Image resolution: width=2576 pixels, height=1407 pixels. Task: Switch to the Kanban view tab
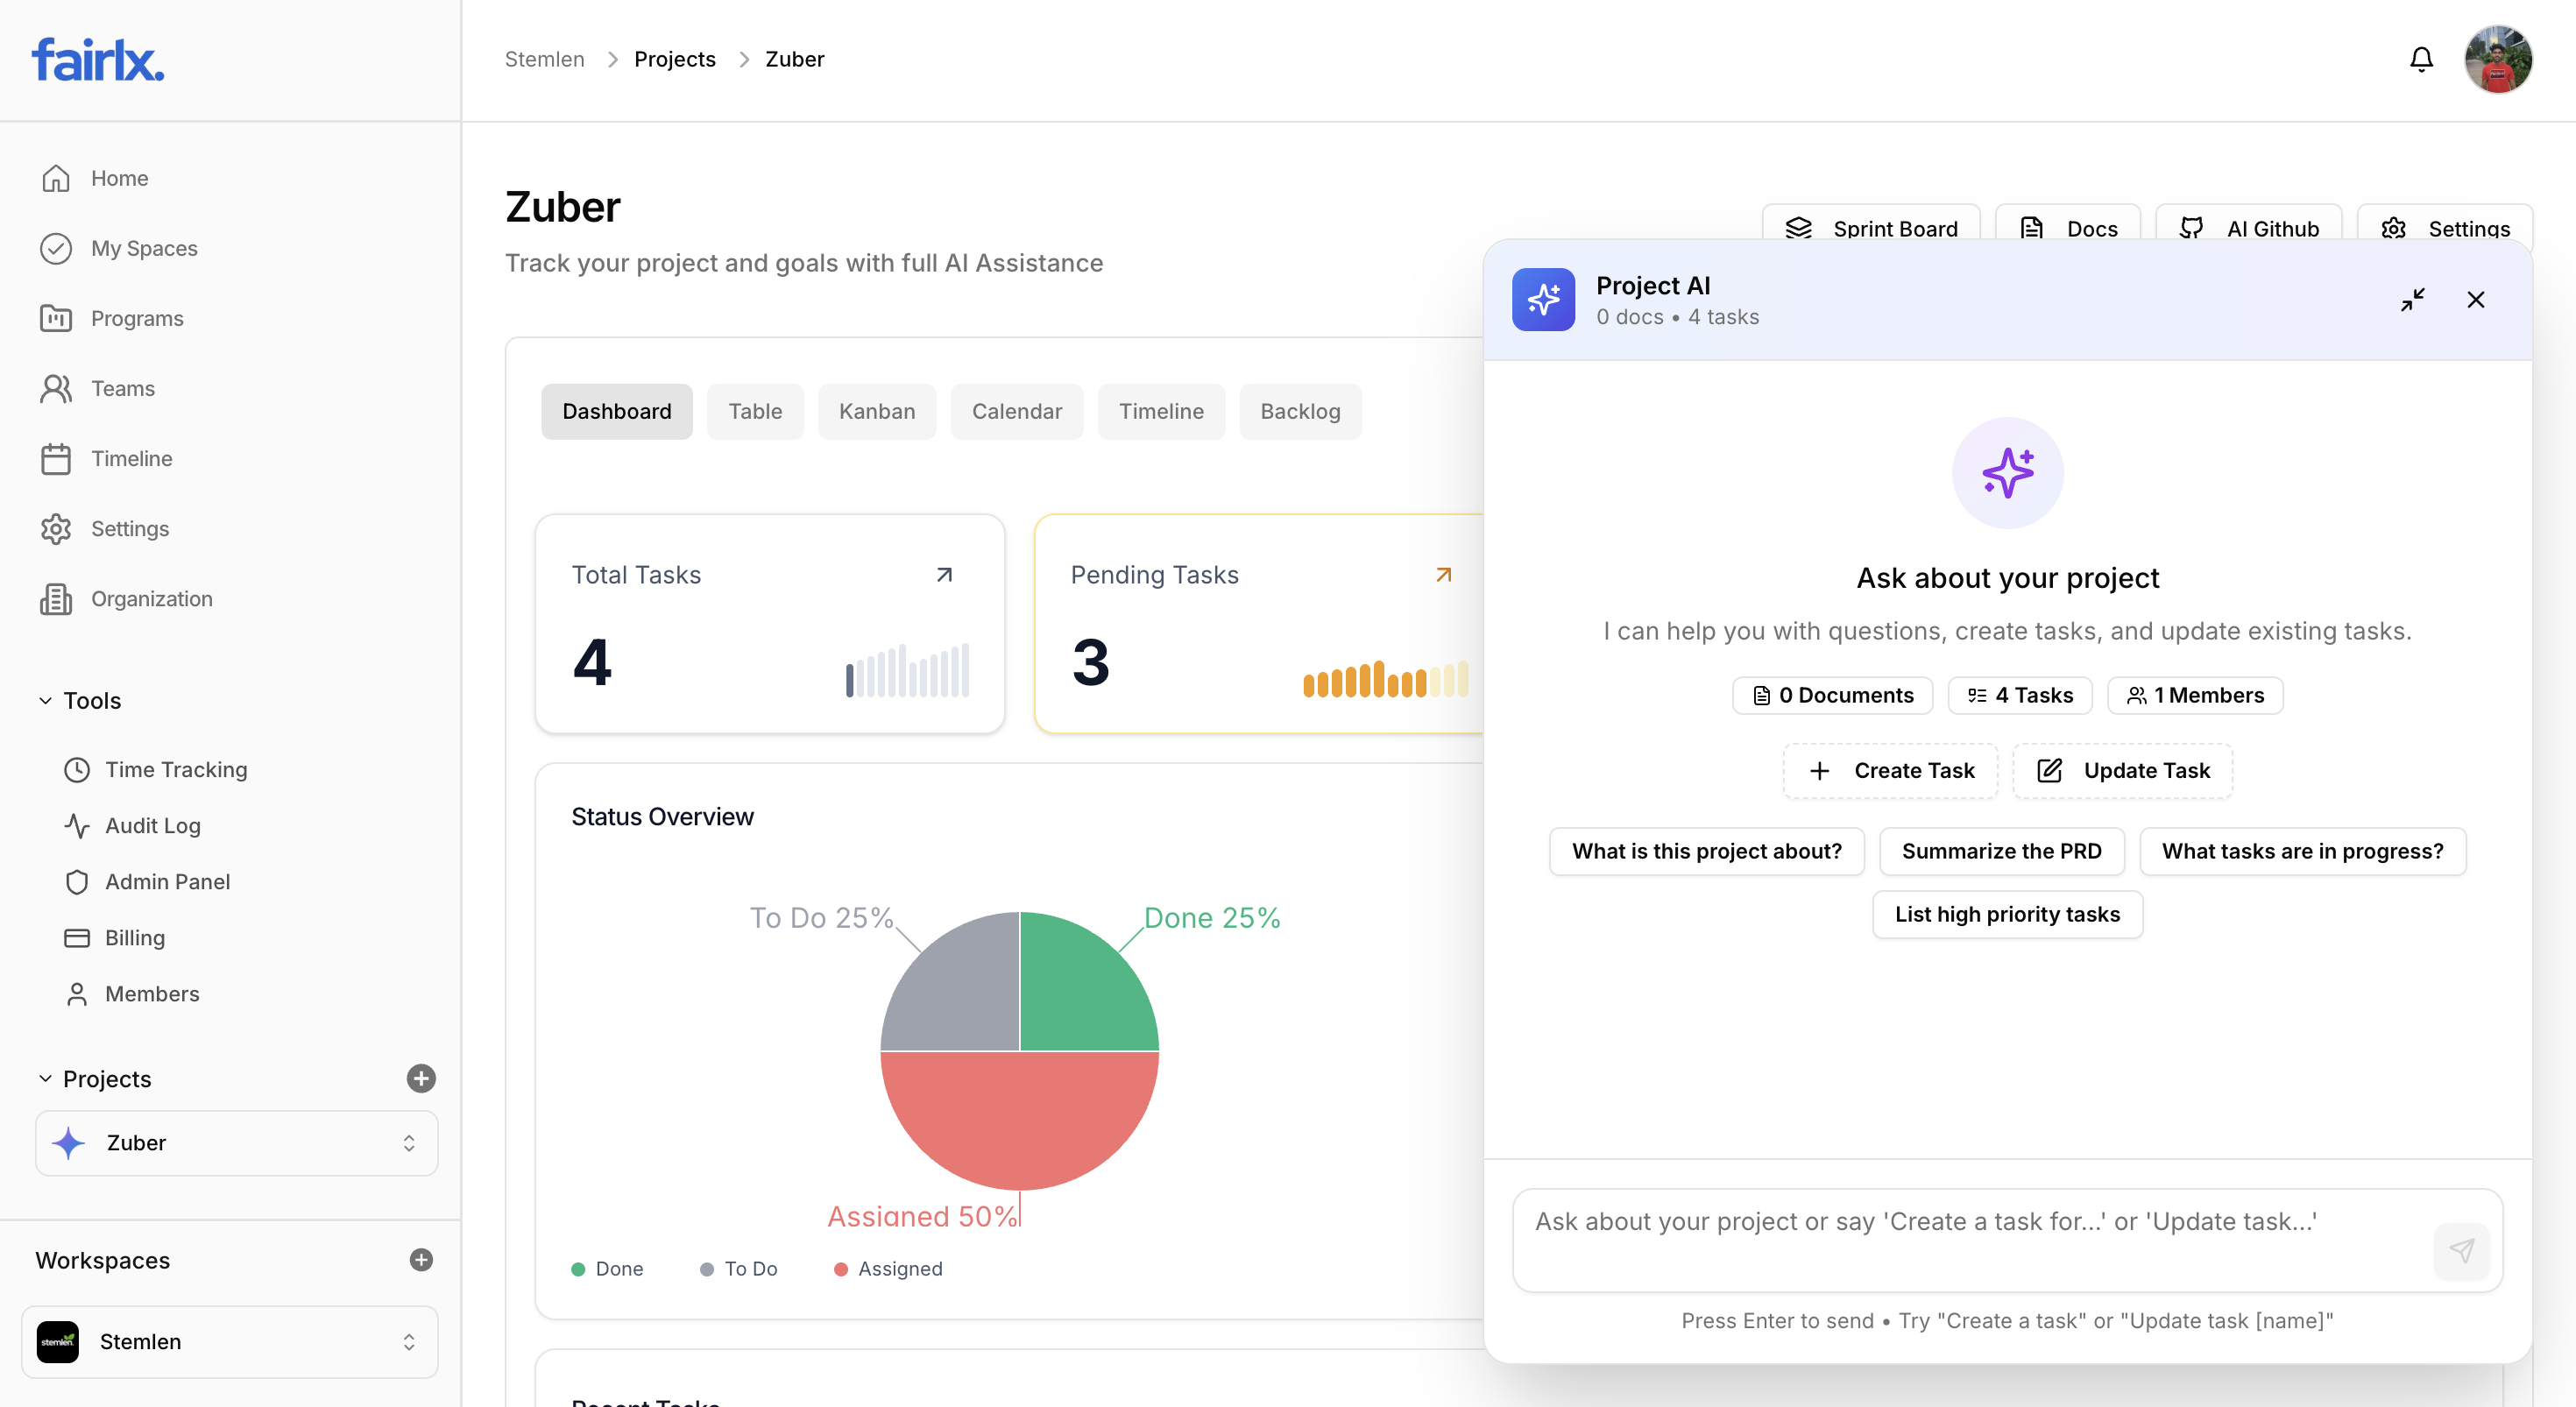click(x=877, y=411)
